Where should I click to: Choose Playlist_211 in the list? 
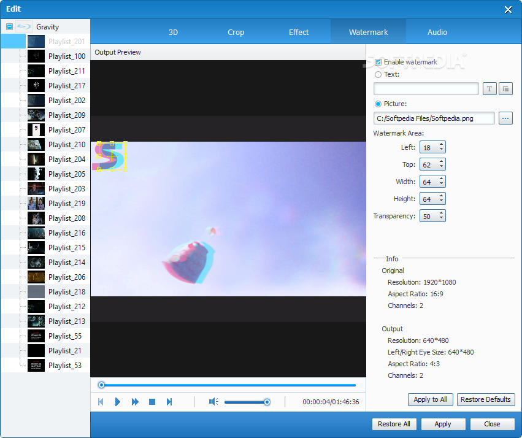click(x=67, y=71)
